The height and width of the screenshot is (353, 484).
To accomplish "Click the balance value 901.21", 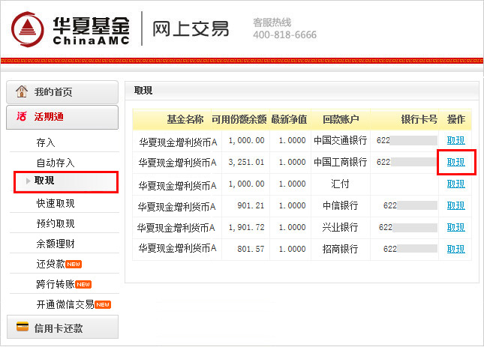I will (x=251, y=205).
